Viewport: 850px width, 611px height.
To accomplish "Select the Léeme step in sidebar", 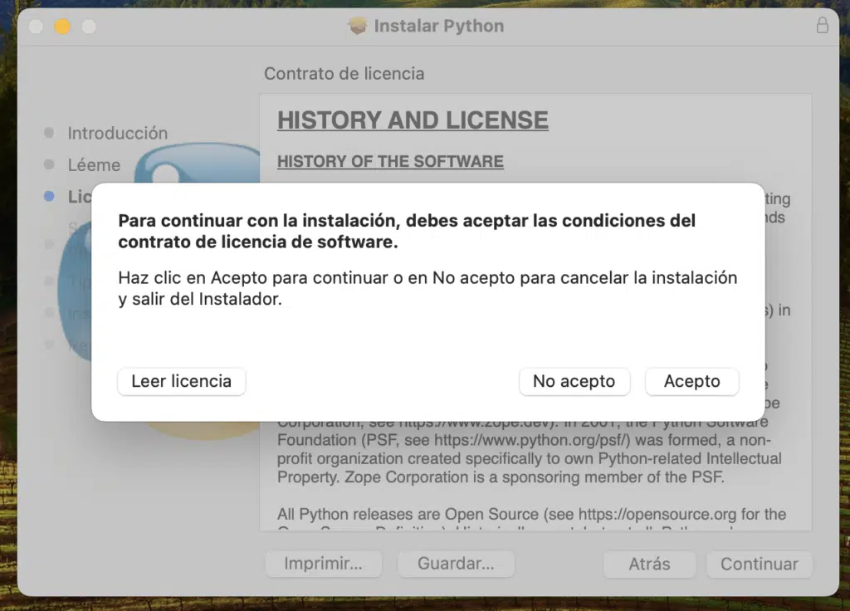I will 94,165.
